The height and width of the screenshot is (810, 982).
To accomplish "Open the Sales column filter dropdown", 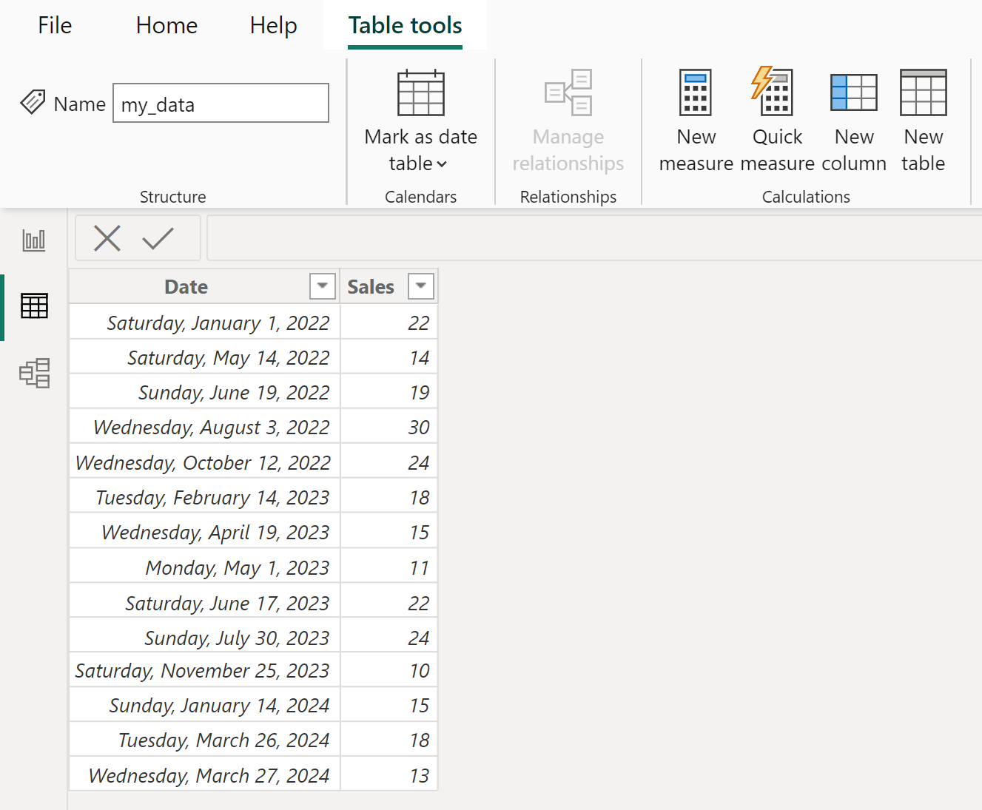I will 420,286.
